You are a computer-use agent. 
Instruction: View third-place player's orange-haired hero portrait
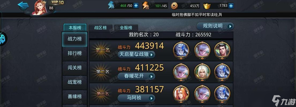coord(181,94)
